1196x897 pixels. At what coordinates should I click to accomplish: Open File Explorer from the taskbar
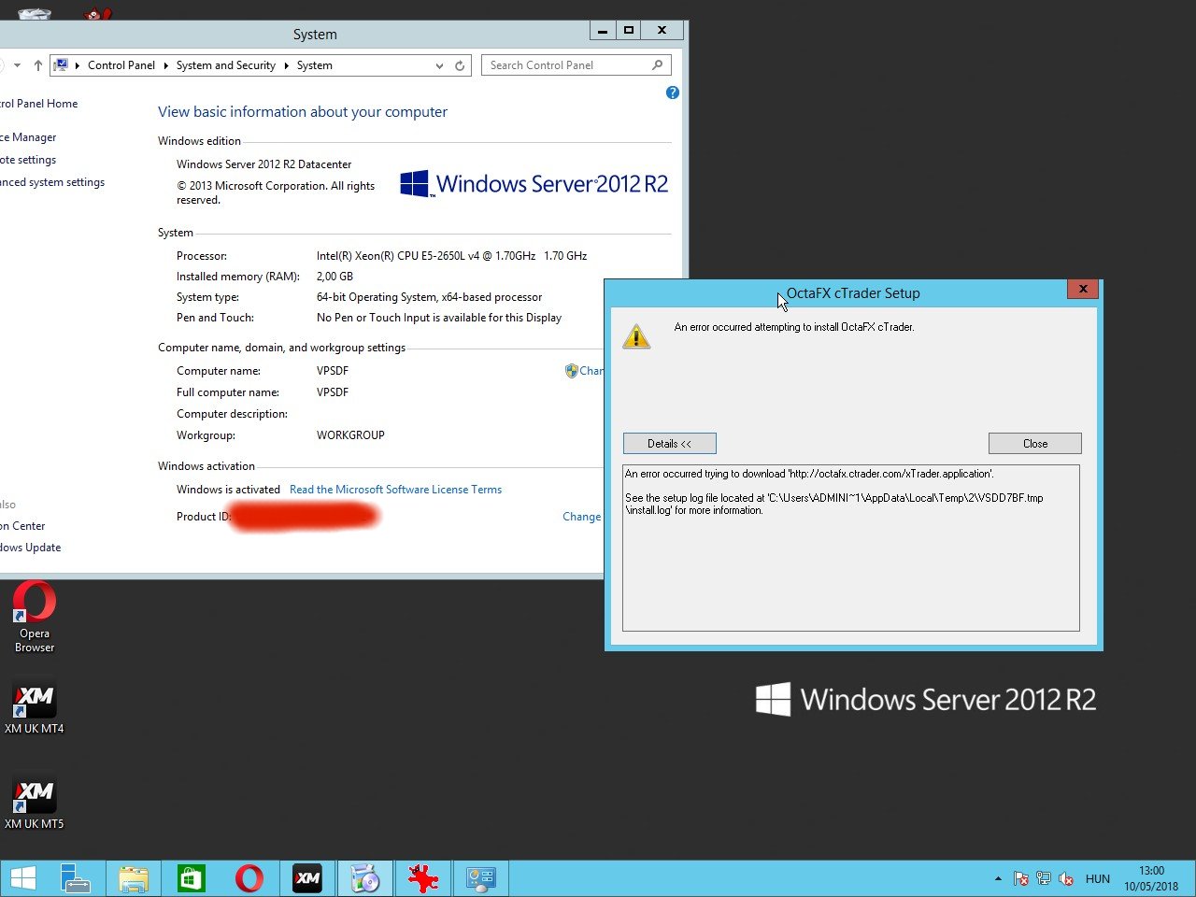(x=134, y=878)
